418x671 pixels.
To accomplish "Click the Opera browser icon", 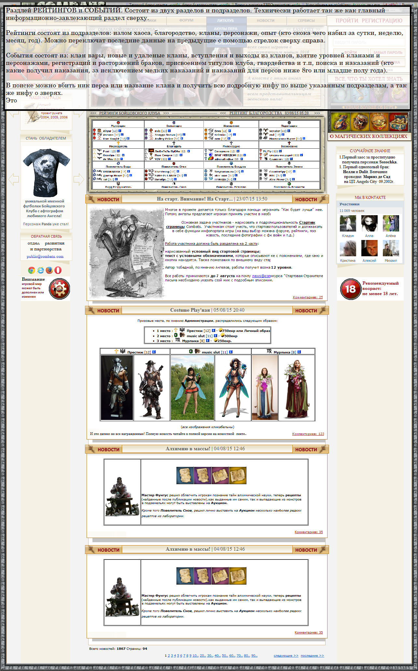I will (x=58, y=270).
